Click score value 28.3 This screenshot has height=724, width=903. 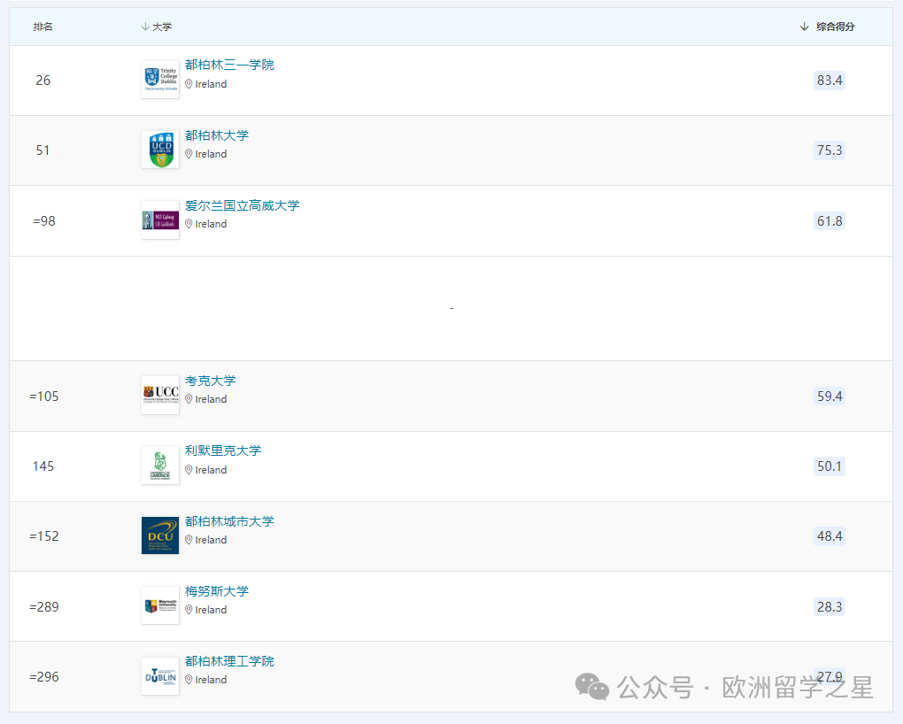point(830,607)
